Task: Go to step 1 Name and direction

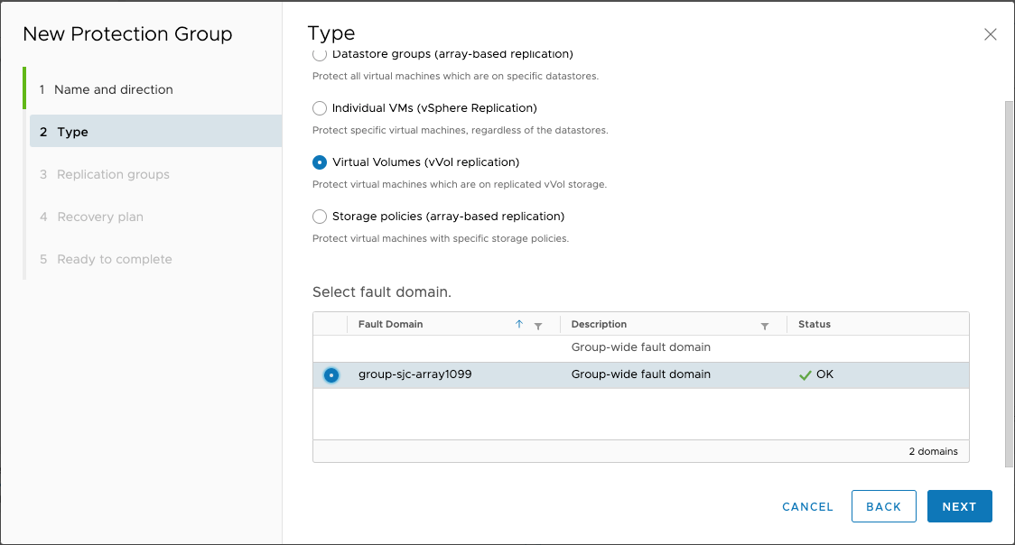Action: (107, 89)
